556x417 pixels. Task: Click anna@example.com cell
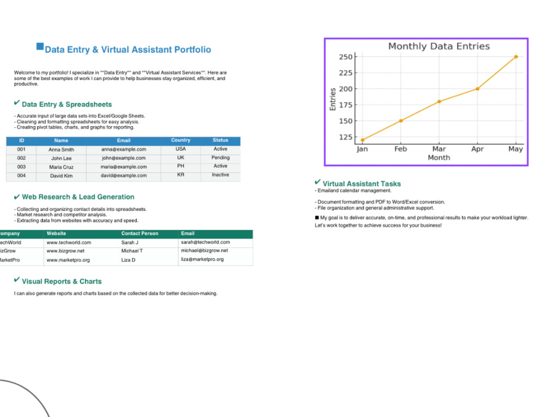pos(123,149)
